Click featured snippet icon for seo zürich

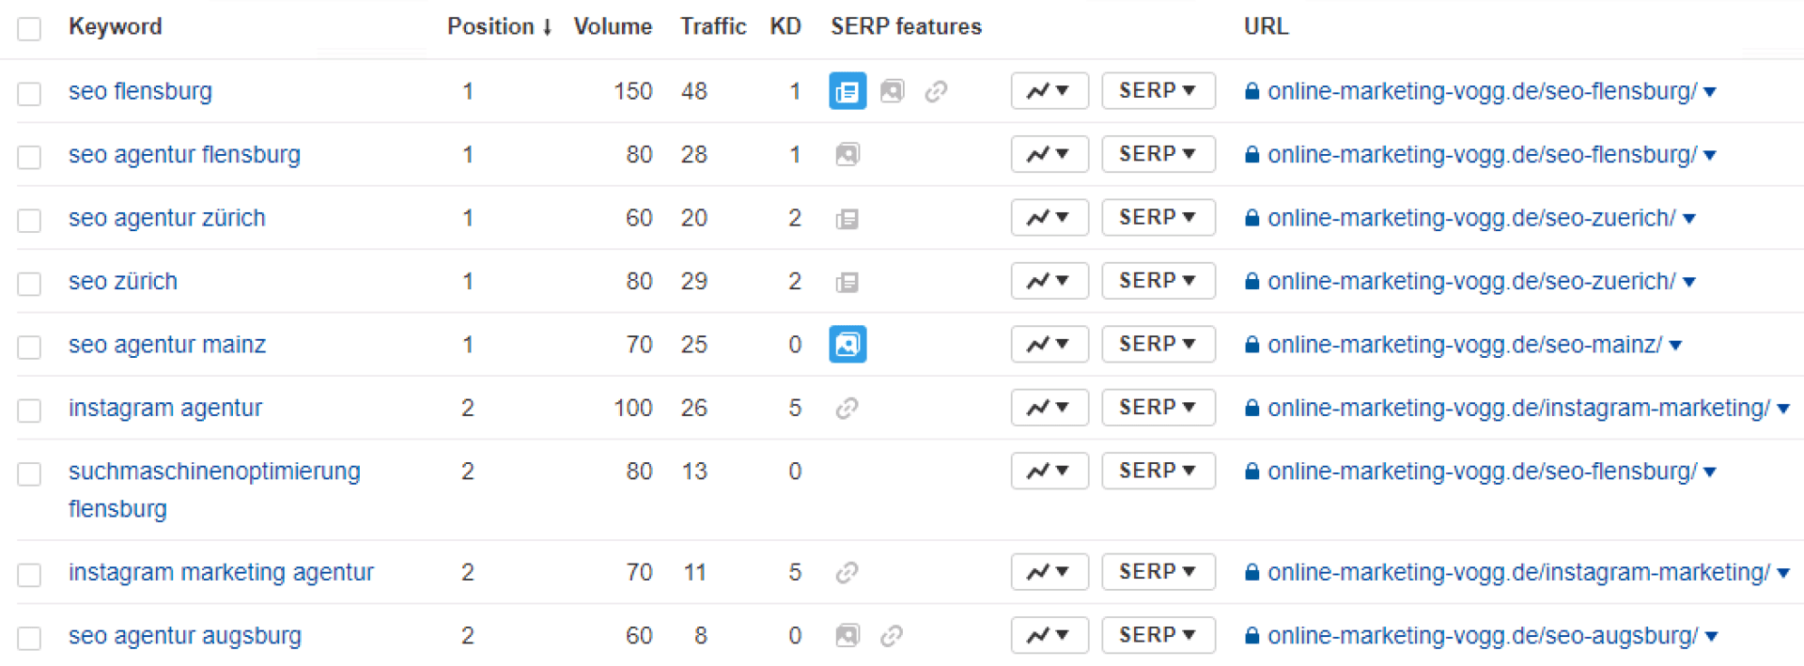pyautogui.click(x=847, y=282)
